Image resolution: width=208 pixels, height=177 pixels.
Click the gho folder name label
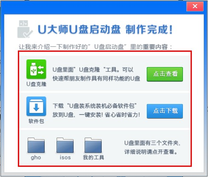(36, 157)
